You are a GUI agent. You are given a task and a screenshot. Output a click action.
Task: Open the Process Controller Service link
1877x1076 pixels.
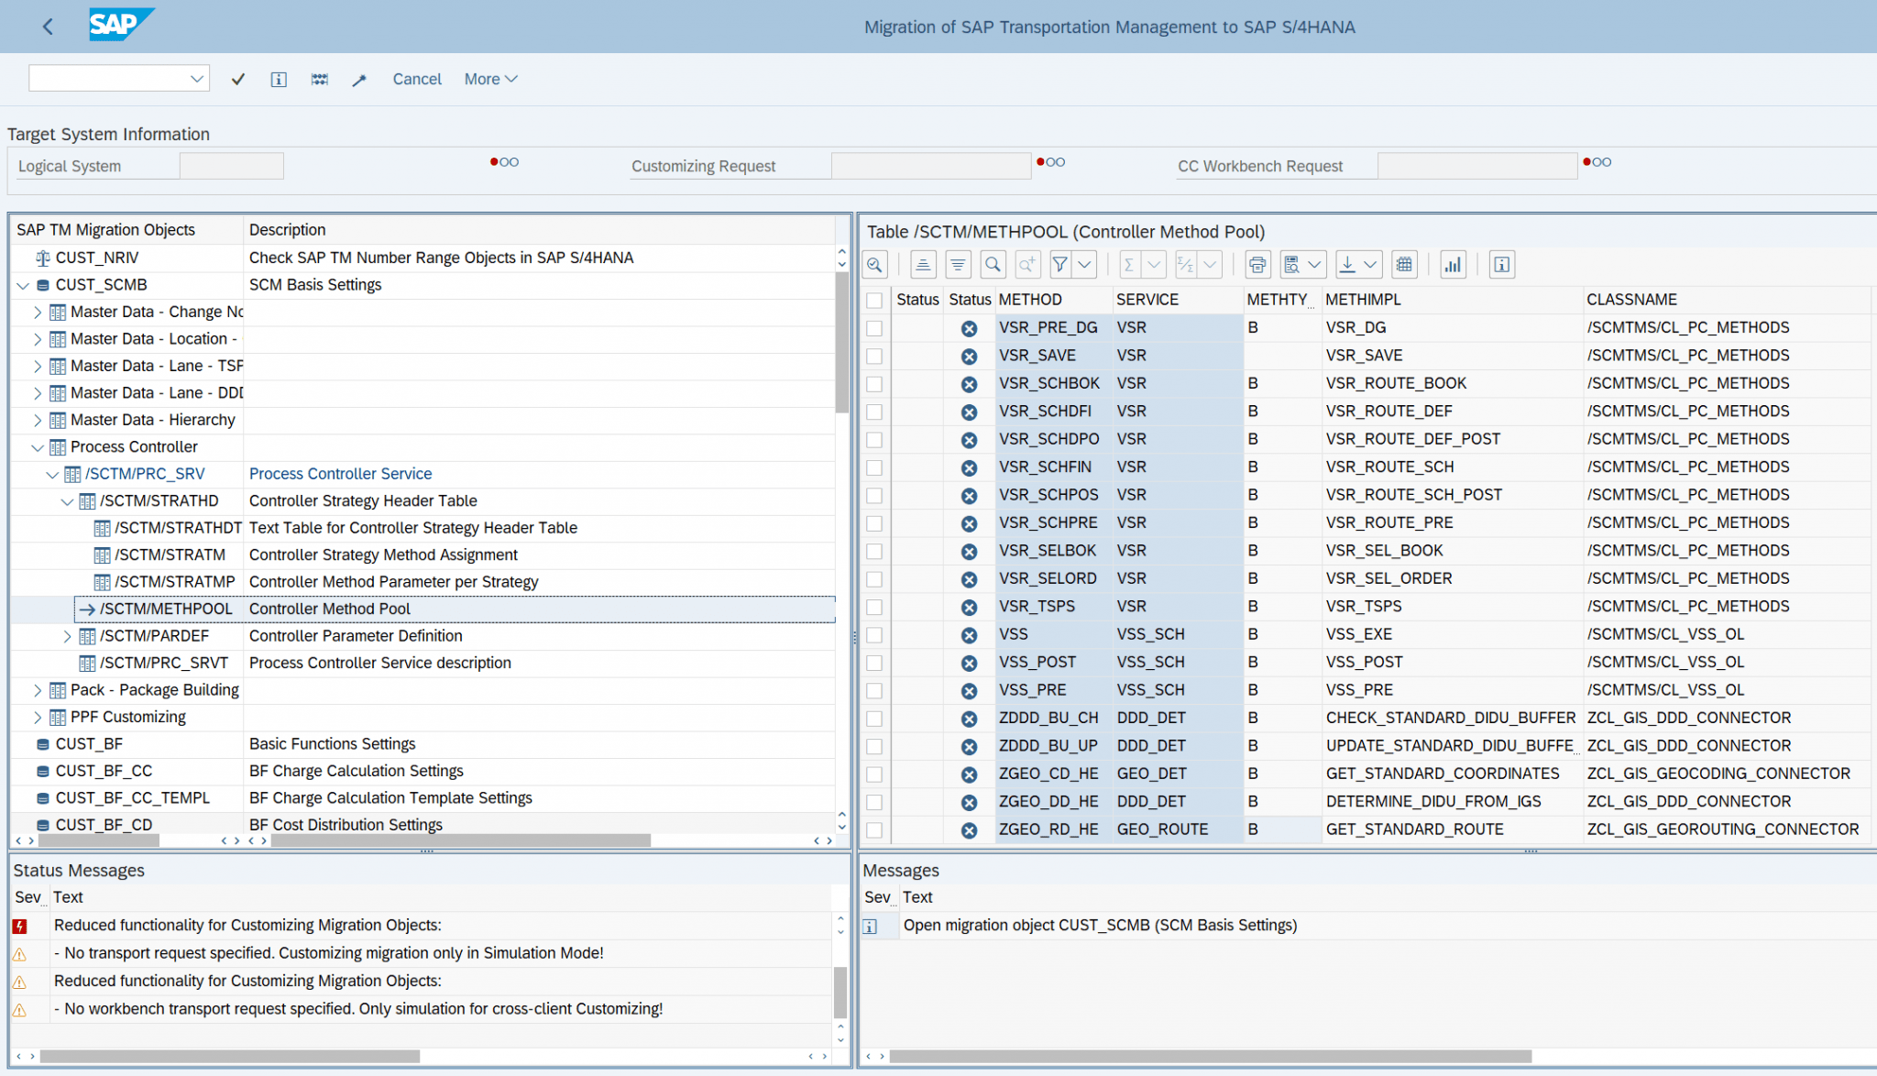tap(340, 474)
